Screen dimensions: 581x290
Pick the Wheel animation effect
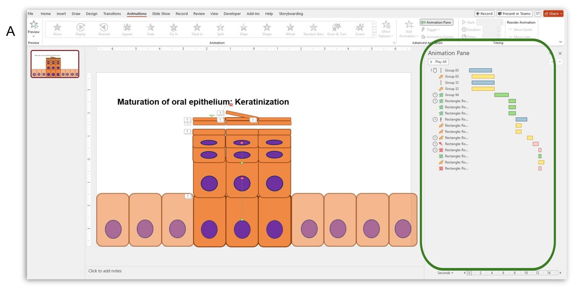point(290,28)
